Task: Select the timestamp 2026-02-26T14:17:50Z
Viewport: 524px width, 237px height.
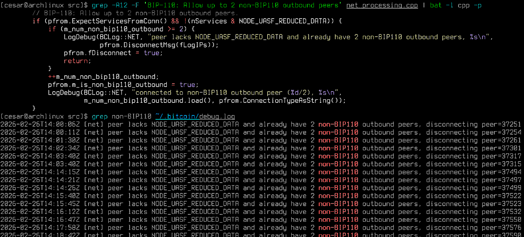Action: coord(40,227)
